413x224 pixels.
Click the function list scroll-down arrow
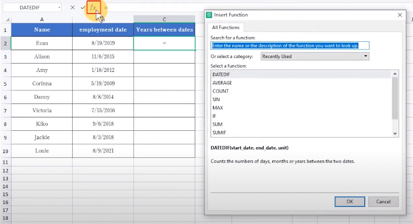pos(395,133)
